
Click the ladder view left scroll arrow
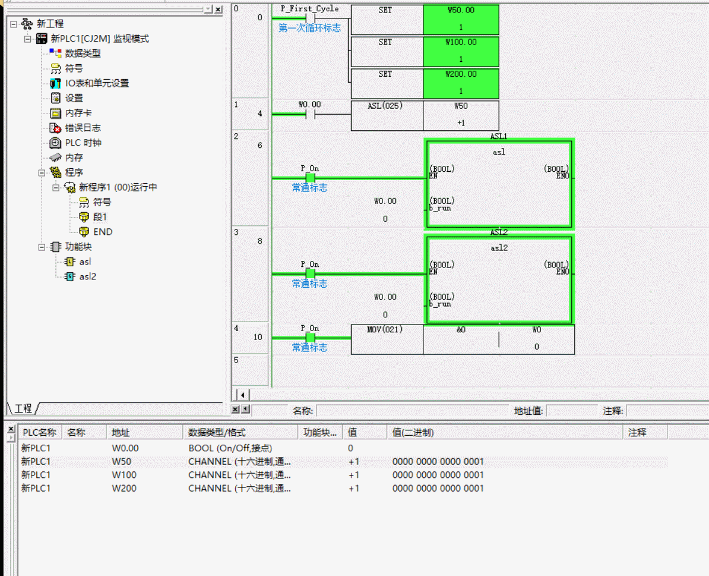tap(242, 395)
